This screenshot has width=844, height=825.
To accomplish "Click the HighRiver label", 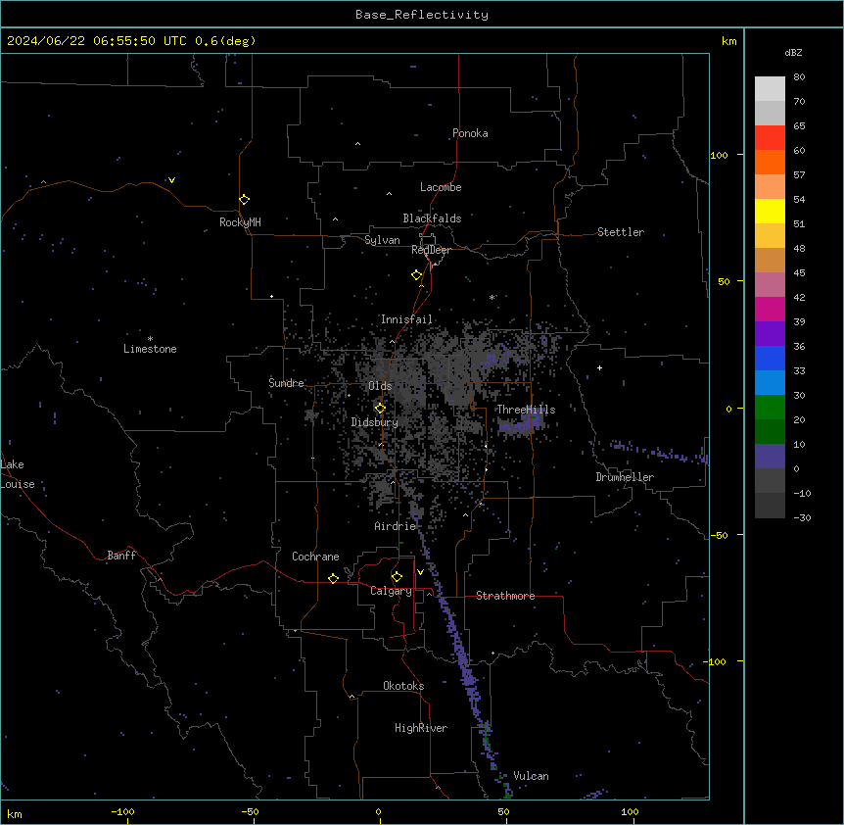I will coord(421,728).
